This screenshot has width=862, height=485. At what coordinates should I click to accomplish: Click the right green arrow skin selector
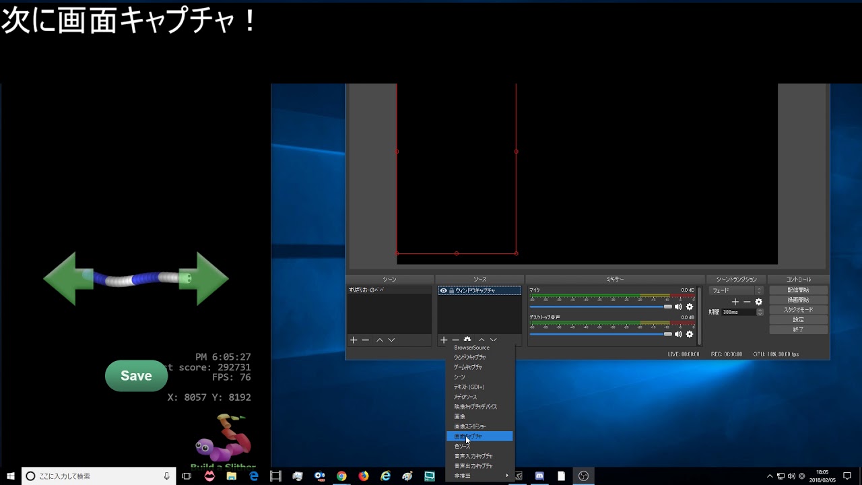coord(204,278)
